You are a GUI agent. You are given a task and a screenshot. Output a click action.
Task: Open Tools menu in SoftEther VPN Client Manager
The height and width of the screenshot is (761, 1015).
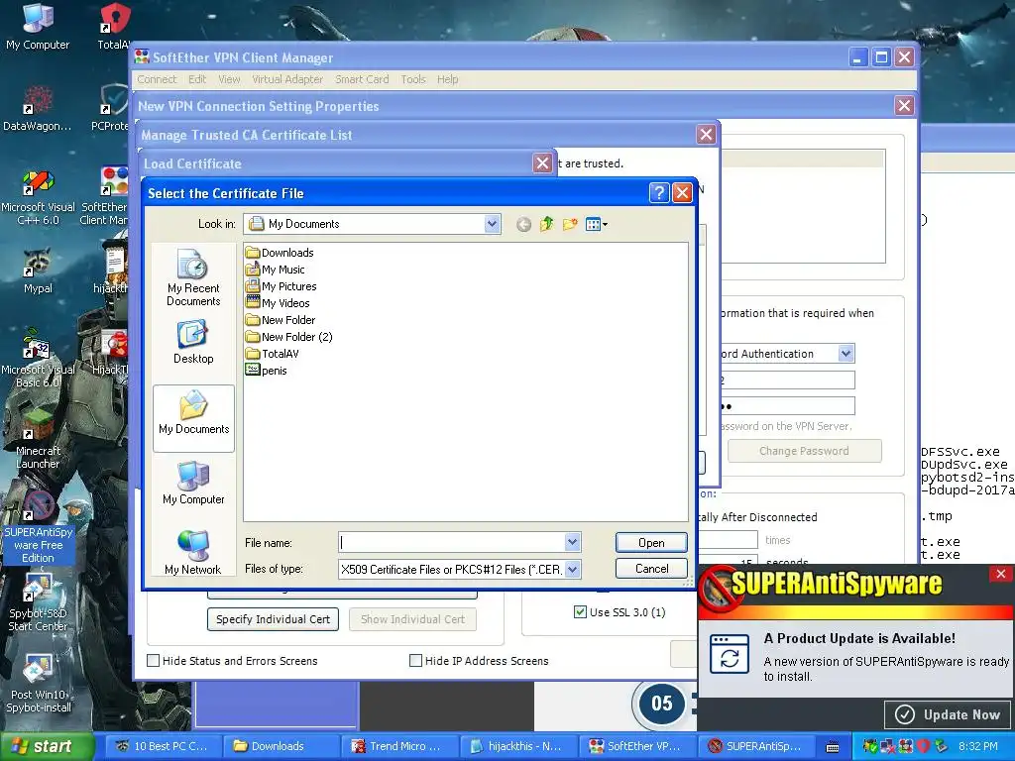click(413, 79)
